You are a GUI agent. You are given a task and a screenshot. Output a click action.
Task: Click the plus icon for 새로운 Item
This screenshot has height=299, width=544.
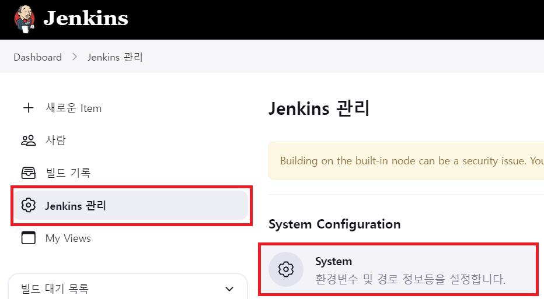coord(28,108)
